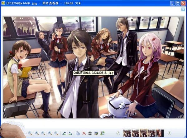Click the second magnifier icon with plus sign
187x138 pixels.
(x=37, y=133)
